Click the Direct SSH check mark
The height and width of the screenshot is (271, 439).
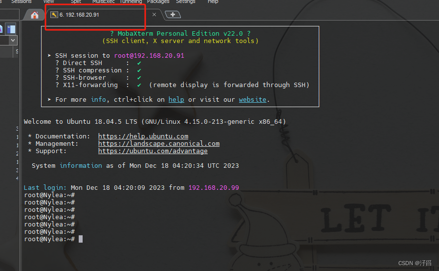click(x=139, y=63)
